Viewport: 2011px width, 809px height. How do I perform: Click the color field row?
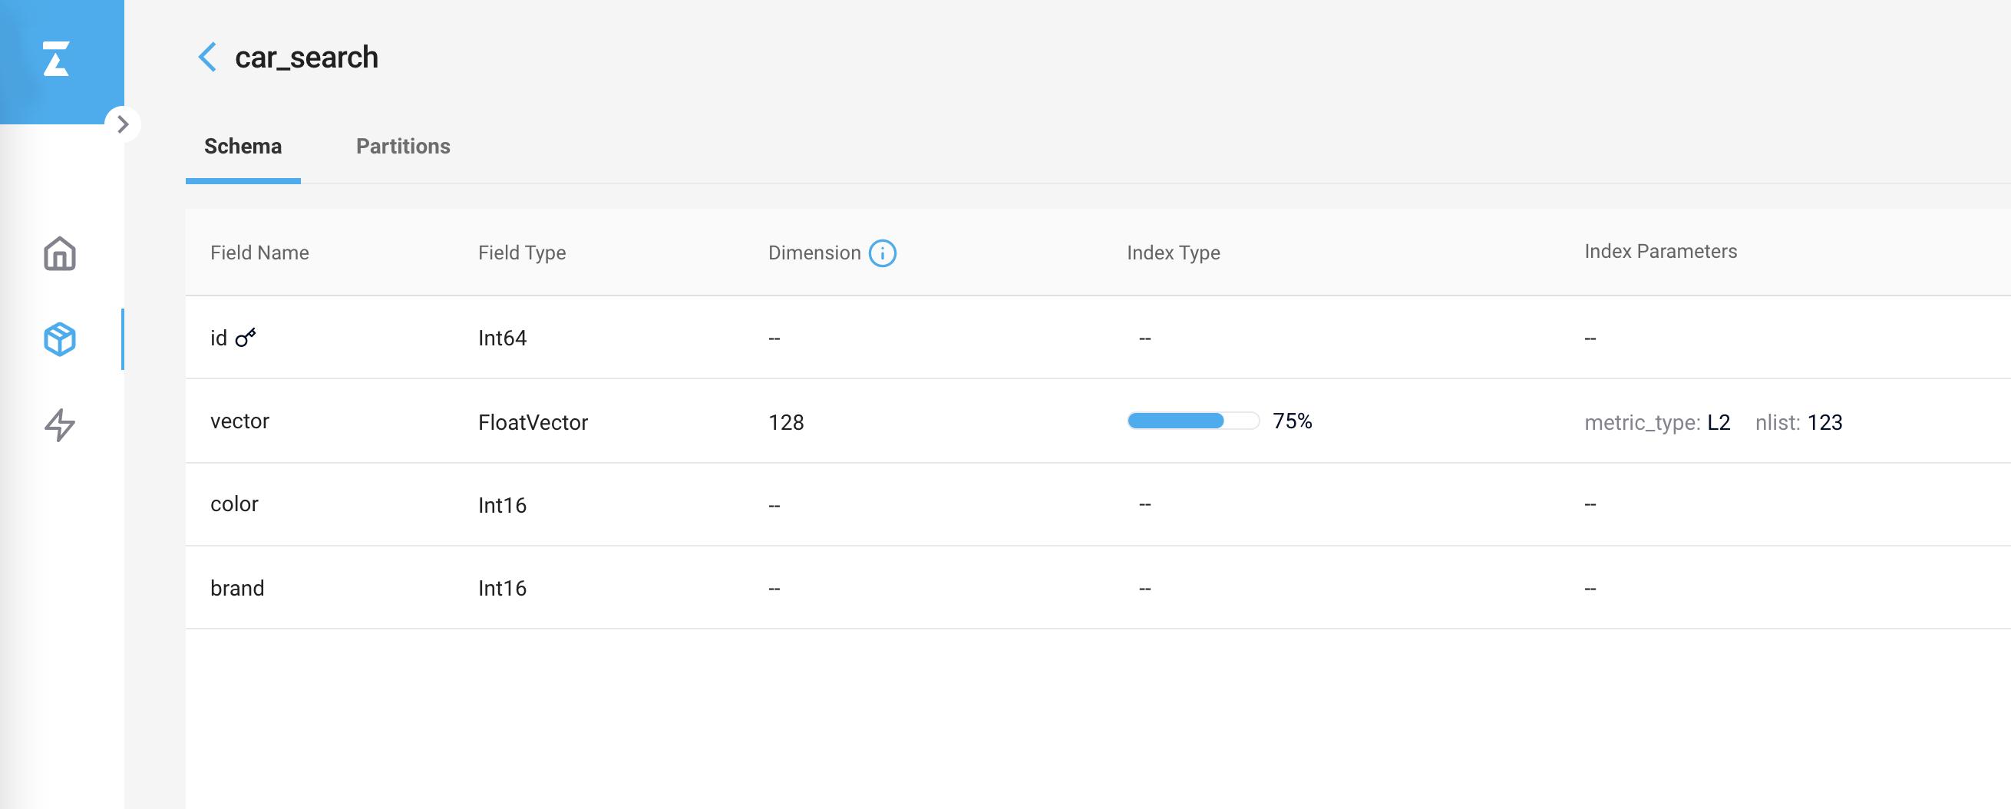click(x=234, y=504)
